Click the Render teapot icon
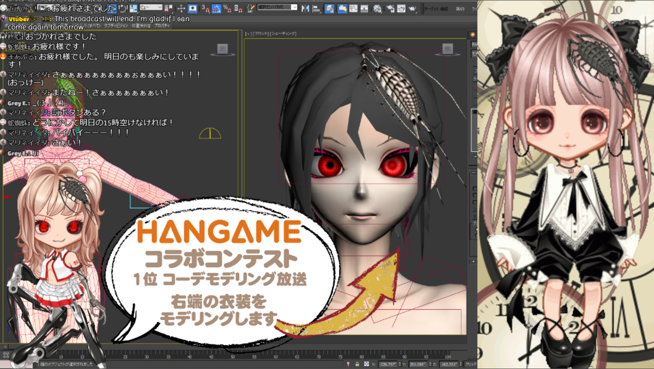The image size is (654, 369). [x=413, y=9]
